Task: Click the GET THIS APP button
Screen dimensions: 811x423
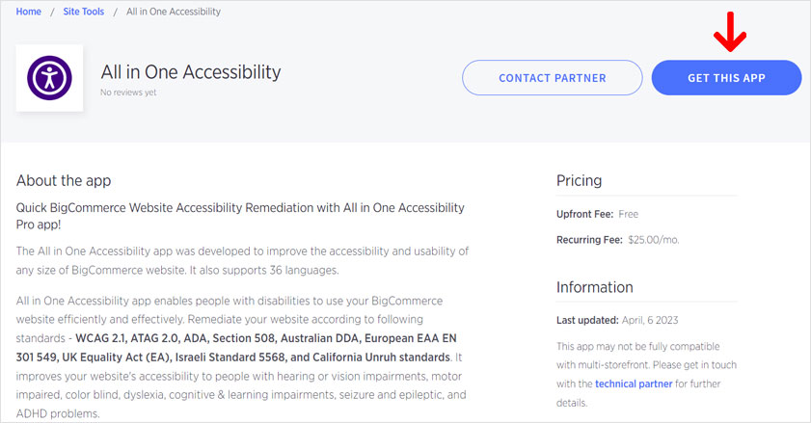Action: [726, 78]
